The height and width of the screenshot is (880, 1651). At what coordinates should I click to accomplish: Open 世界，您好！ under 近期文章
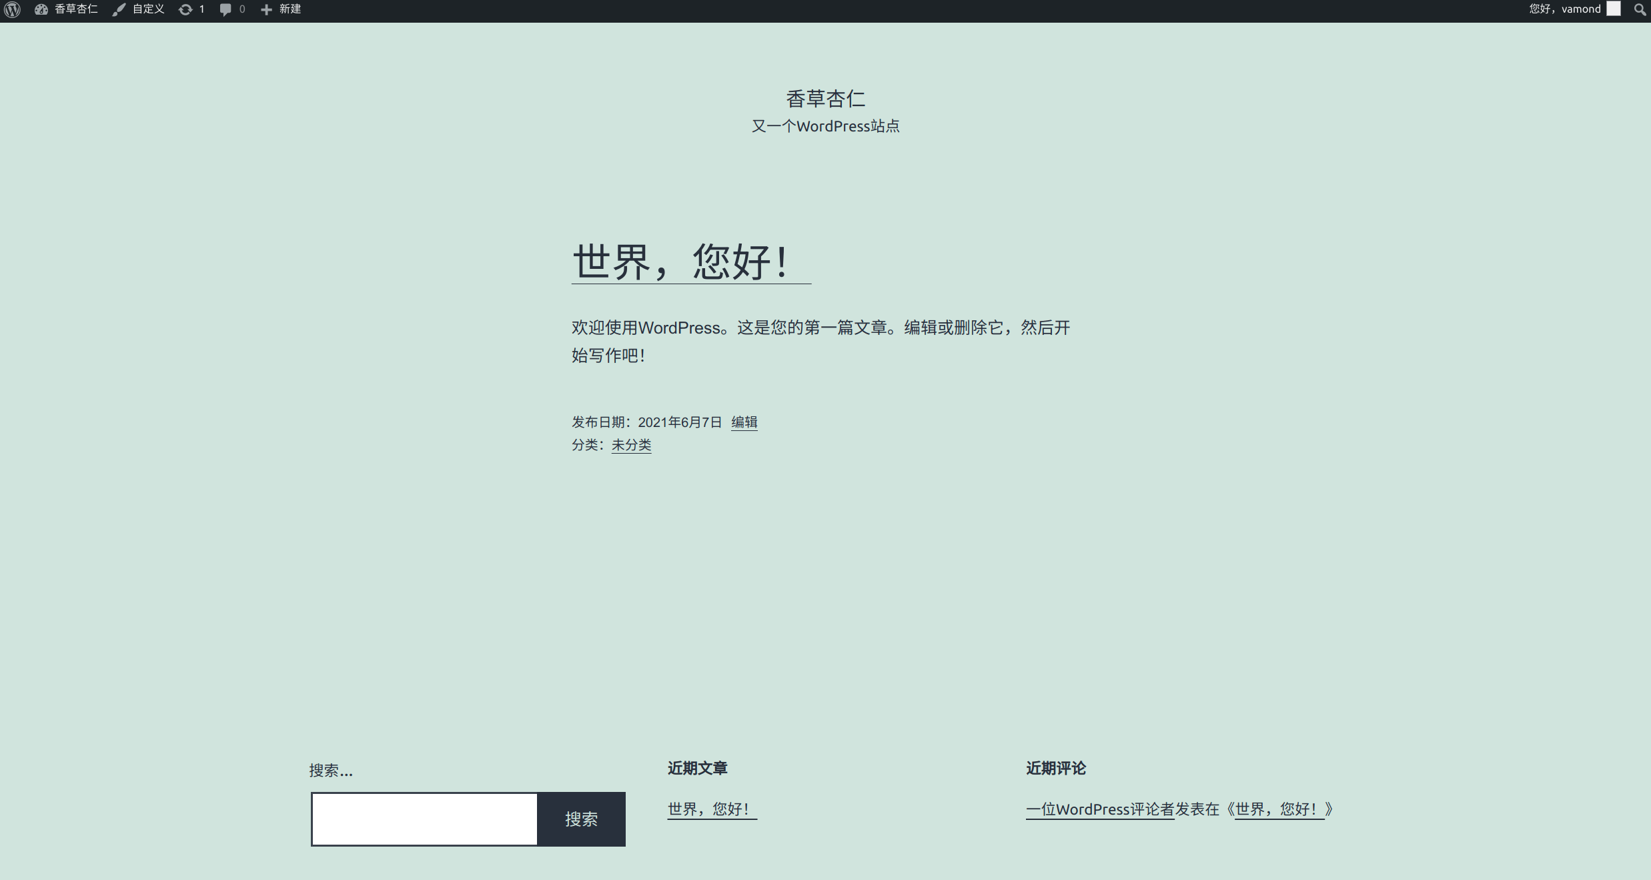pos(712,809)
